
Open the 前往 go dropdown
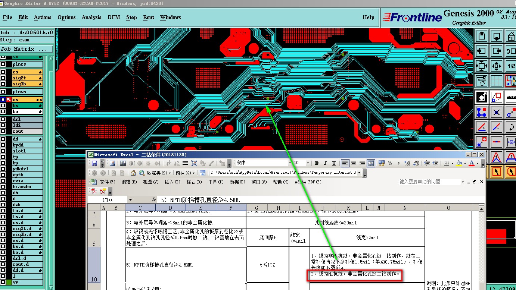185,173
